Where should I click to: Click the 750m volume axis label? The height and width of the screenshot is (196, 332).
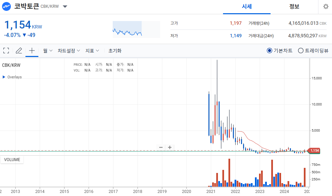click(316, 165)
